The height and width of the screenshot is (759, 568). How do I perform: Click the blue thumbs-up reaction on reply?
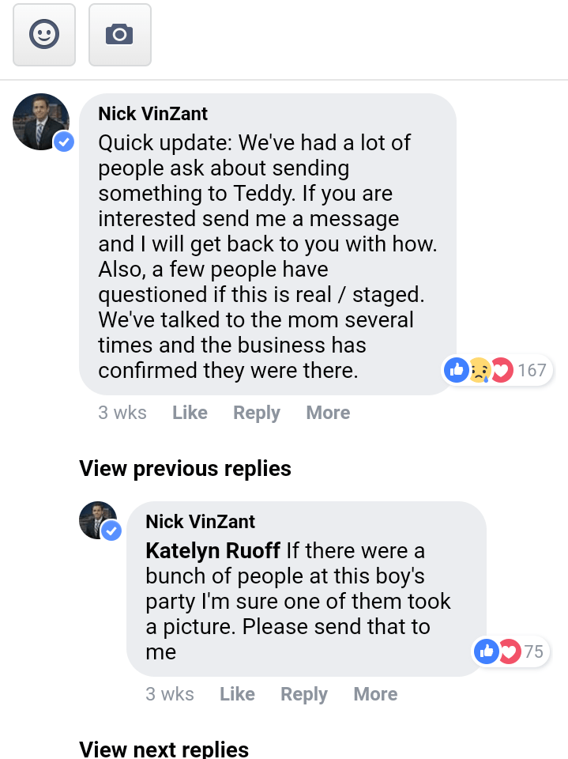tap(485, 651)
